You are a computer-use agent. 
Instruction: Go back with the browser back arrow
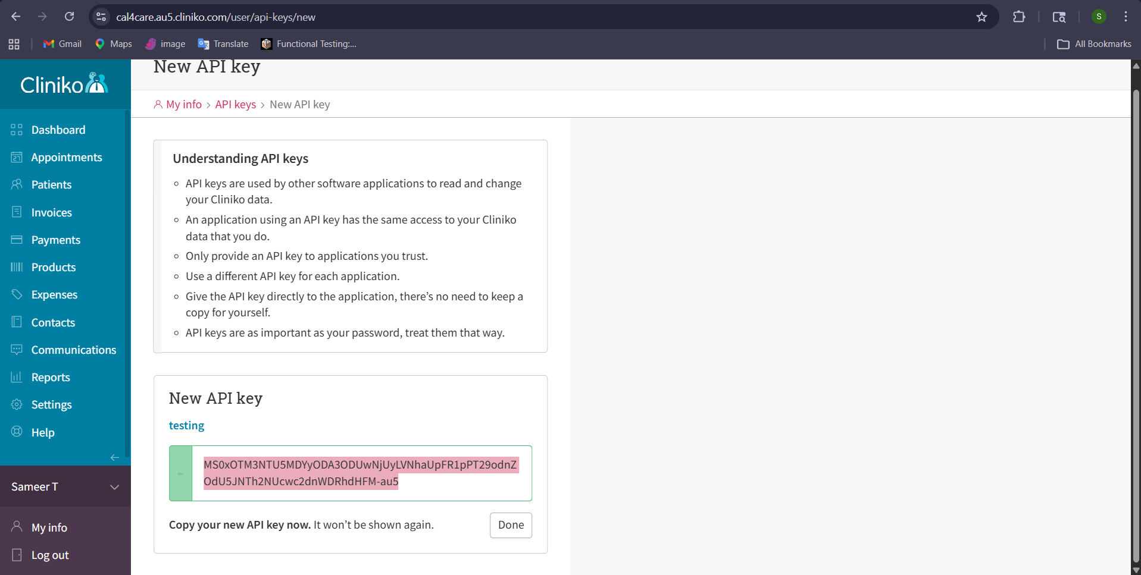[16, 17]
